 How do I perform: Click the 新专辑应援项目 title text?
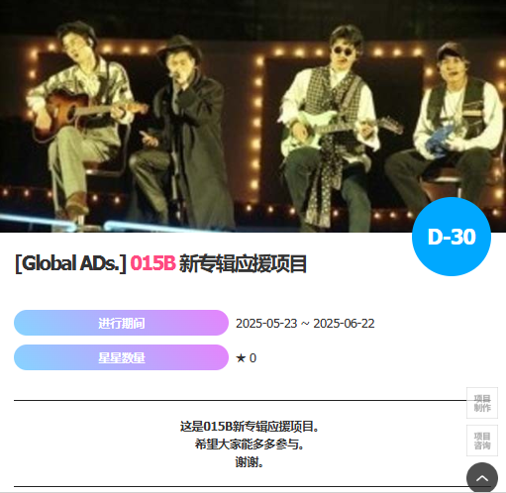point(243,263)
